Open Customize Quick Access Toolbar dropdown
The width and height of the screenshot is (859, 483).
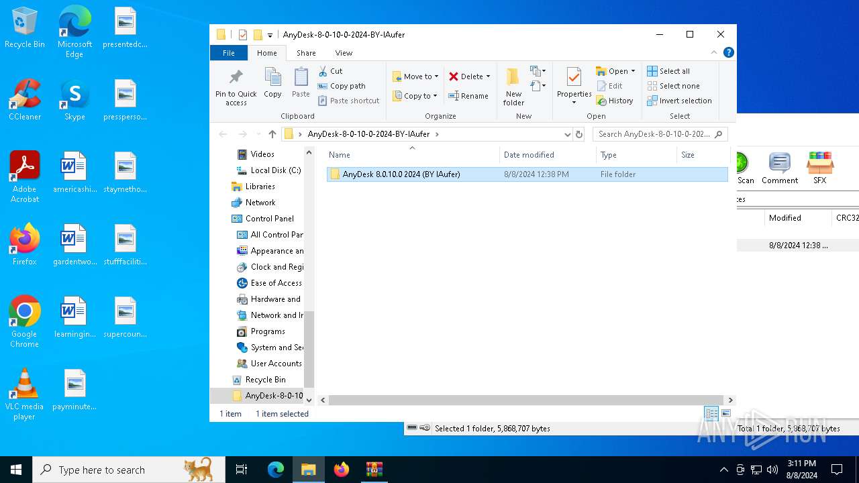[x=270, y=35]
